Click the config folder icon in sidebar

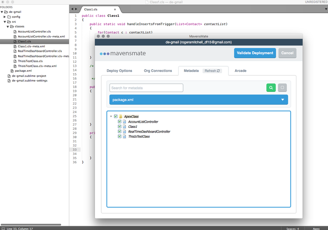tap(9, 17)
